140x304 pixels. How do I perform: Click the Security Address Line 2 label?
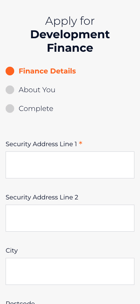point(42,198)
